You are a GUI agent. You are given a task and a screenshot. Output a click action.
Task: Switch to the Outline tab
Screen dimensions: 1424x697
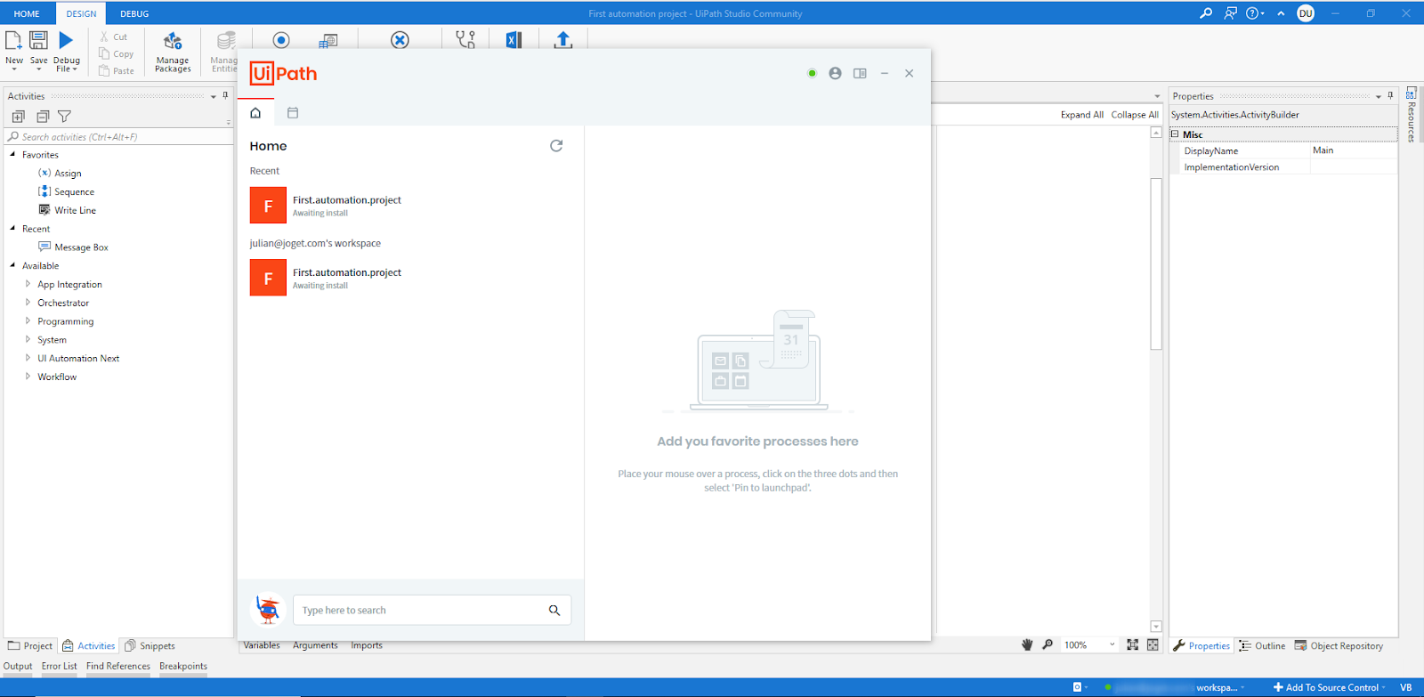click(1262, 646)
